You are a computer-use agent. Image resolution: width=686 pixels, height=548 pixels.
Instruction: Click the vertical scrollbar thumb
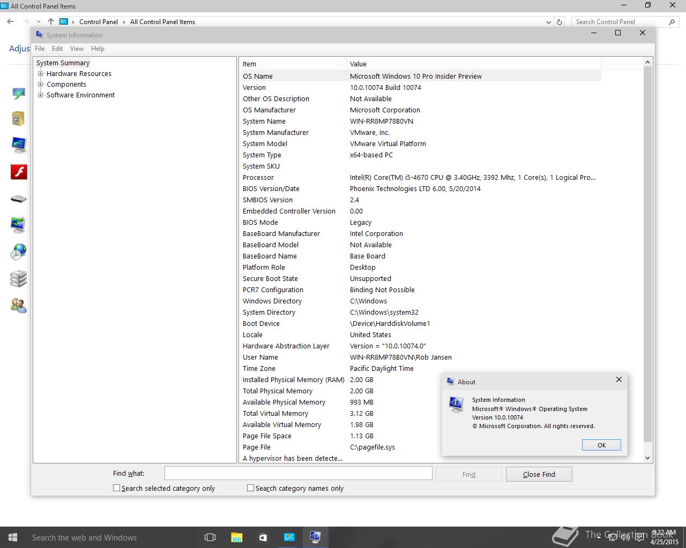pyautogui.click(x=647, y=255)
